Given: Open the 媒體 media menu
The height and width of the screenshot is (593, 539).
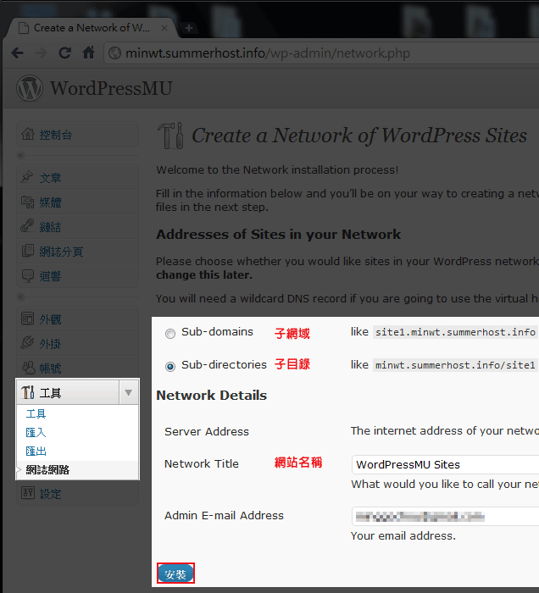Looking at the screenshot, I should [77, 202].
